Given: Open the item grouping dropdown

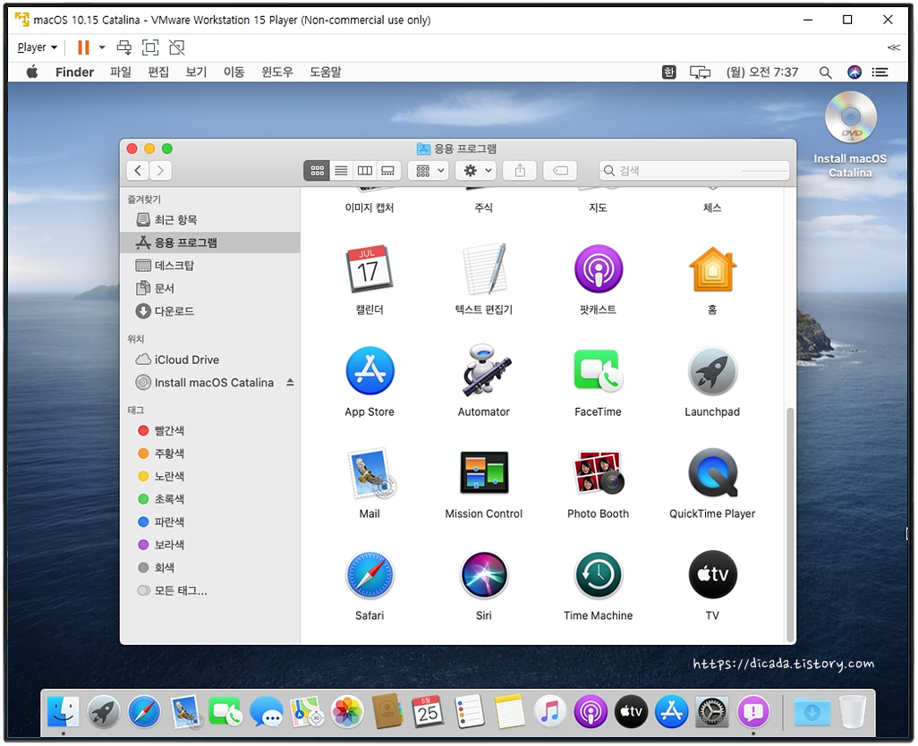Looking at the screenshot, I should point(429,171).
